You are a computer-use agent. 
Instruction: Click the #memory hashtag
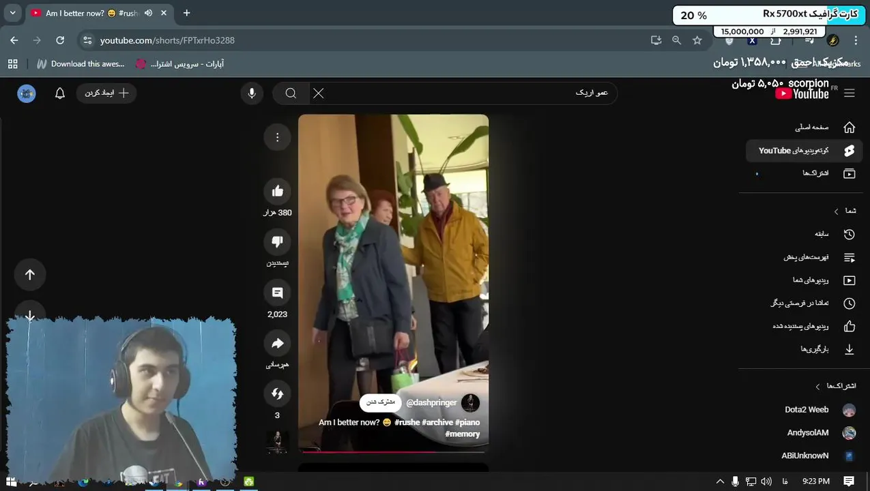(x=463, y=434)
